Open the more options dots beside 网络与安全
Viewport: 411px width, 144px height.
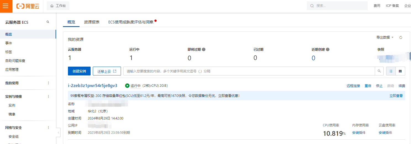49,127
